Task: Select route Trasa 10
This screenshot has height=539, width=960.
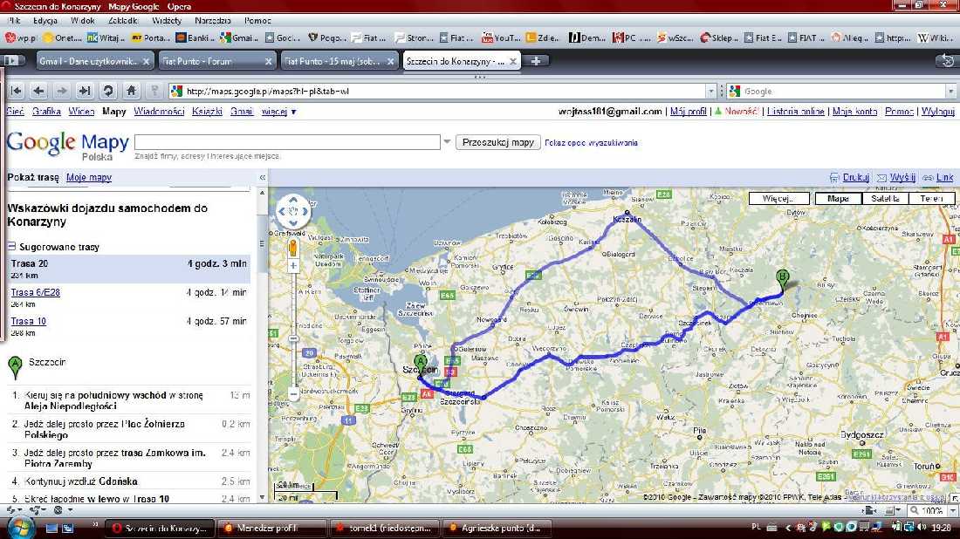Action: (28, 321)
